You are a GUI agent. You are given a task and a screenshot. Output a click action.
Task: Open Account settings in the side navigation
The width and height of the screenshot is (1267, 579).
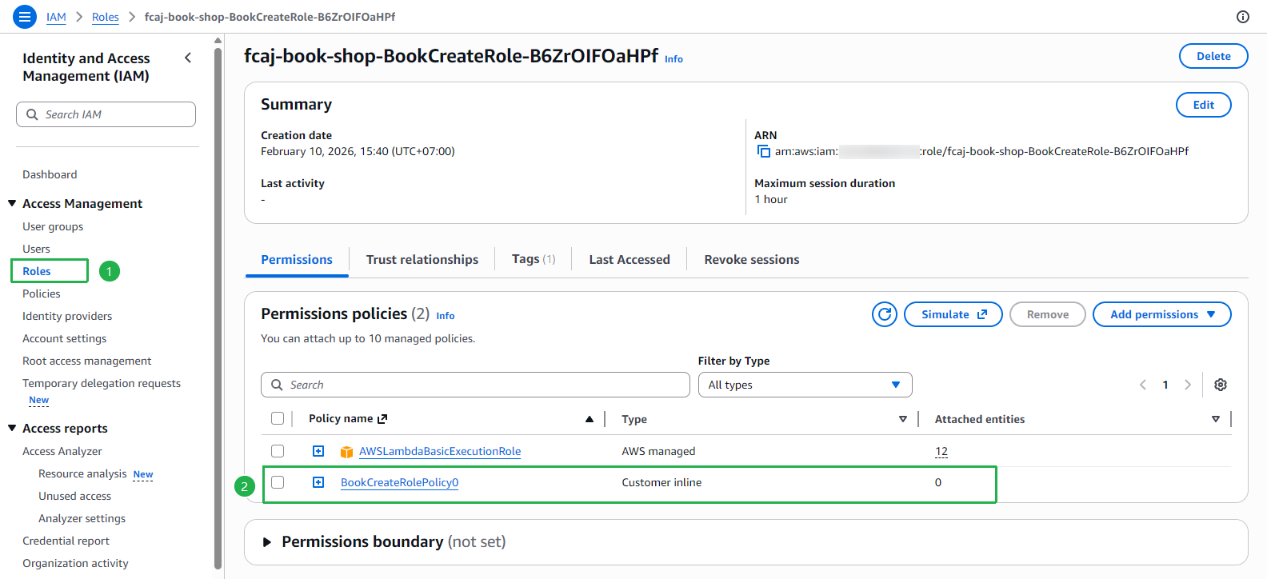tap(64, 338)
